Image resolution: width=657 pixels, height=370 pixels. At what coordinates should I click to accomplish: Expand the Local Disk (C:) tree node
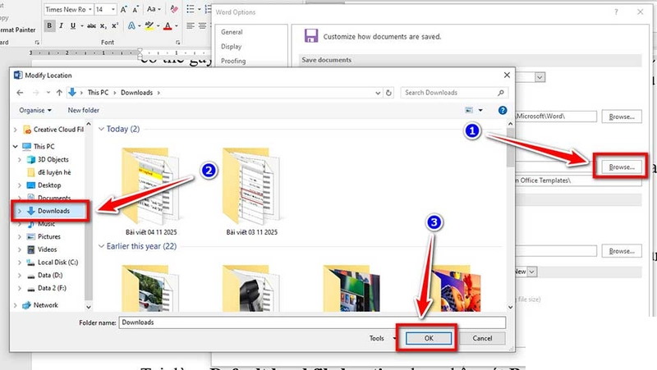tap(19, 261)
